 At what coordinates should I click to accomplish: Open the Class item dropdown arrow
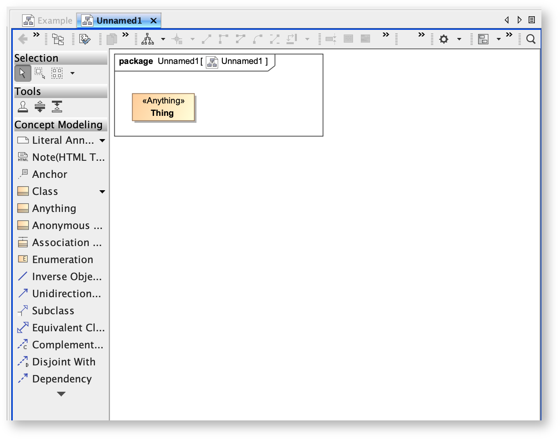pyautogui.click(x=102, y=192)
